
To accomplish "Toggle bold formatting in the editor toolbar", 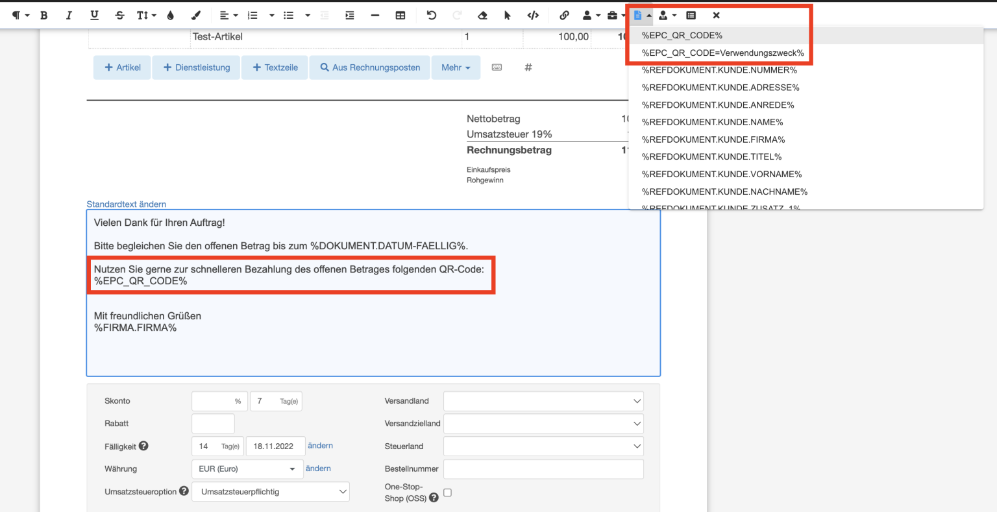I will coord(43,15).
